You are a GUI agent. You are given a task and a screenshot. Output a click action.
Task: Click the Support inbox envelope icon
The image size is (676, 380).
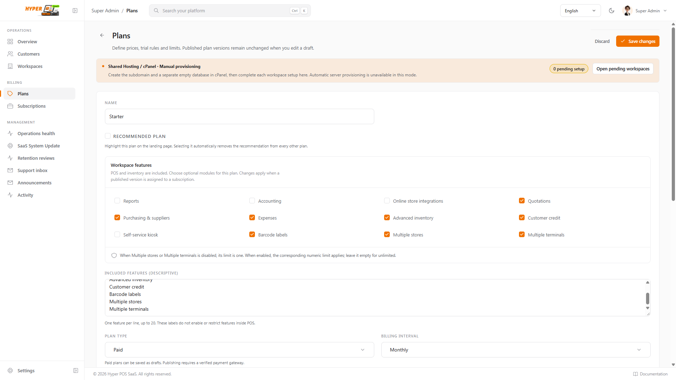10,170
